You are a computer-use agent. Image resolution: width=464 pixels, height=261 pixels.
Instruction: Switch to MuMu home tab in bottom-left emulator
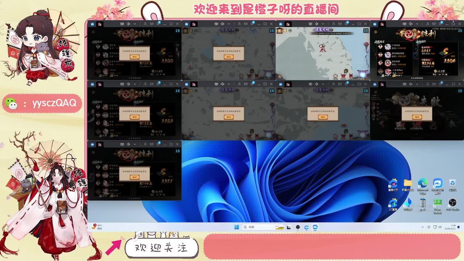pyautogui.click(x=92, y=145)
